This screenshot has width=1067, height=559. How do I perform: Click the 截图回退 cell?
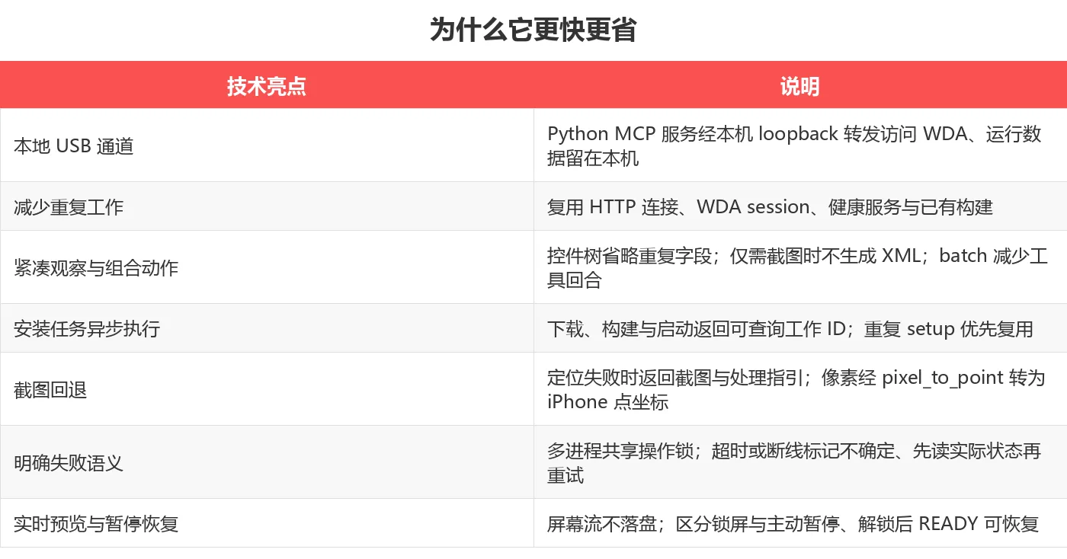pyautogui.click(x=267, y=389)
